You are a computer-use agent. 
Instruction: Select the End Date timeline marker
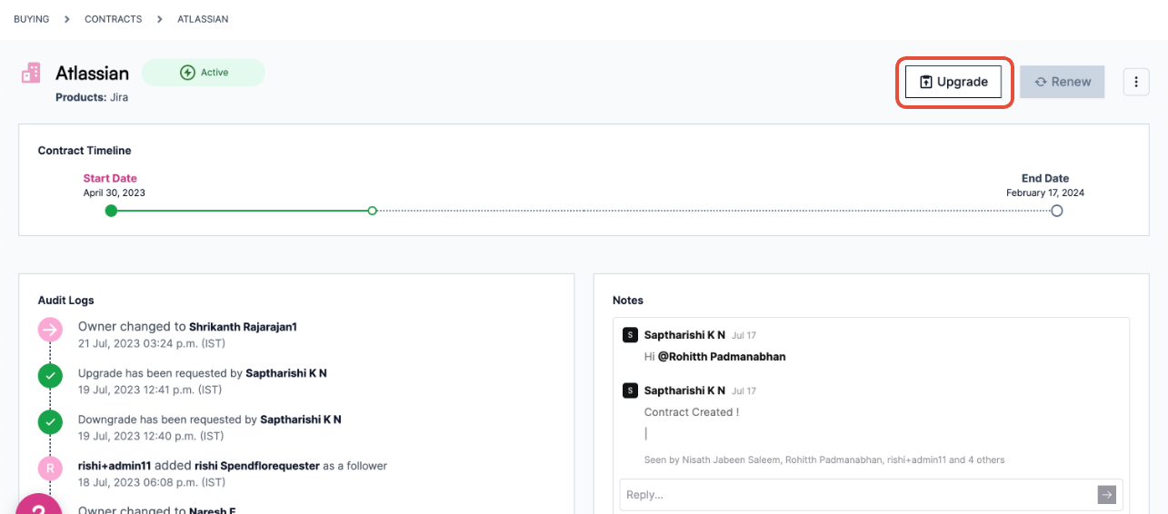(1056, 211)
